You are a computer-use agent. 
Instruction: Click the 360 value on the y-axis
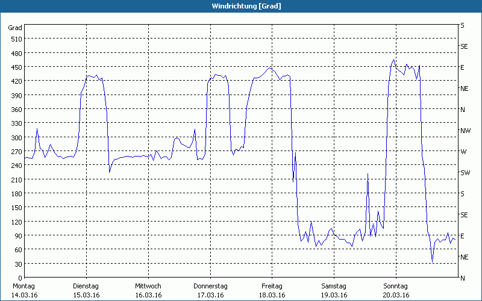coord(16,110)
